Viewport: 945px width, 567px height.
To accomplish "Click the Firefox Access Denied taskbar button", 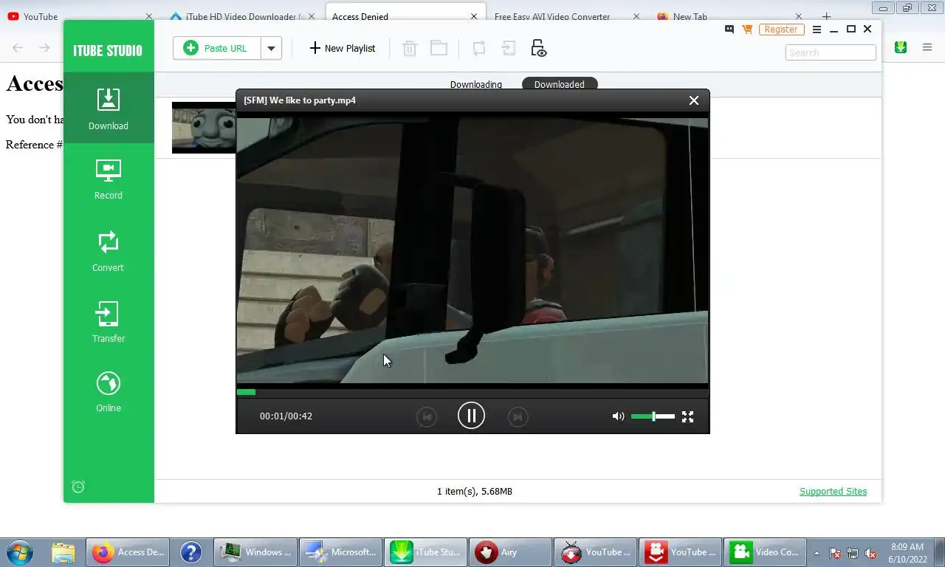I will click(x=128, y=552).
